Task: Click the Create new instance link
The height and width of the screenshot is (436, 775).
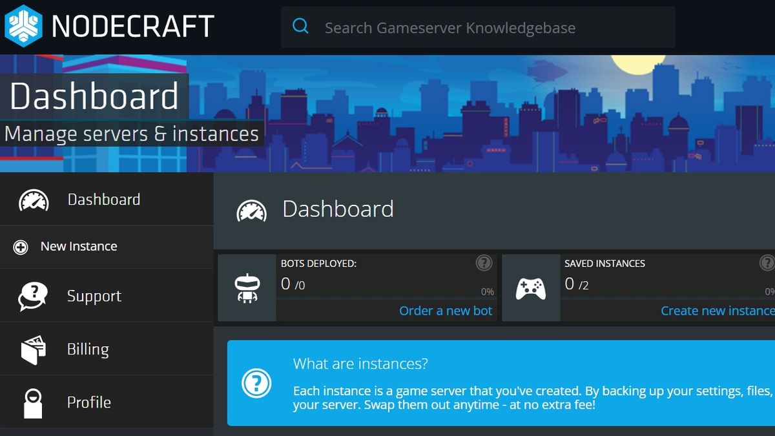Action: [716, 311]
